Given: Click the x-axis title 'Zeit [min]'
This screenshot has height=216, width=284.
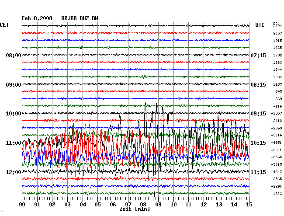Looking at the screenshot, I should click(x=135, y=209).
